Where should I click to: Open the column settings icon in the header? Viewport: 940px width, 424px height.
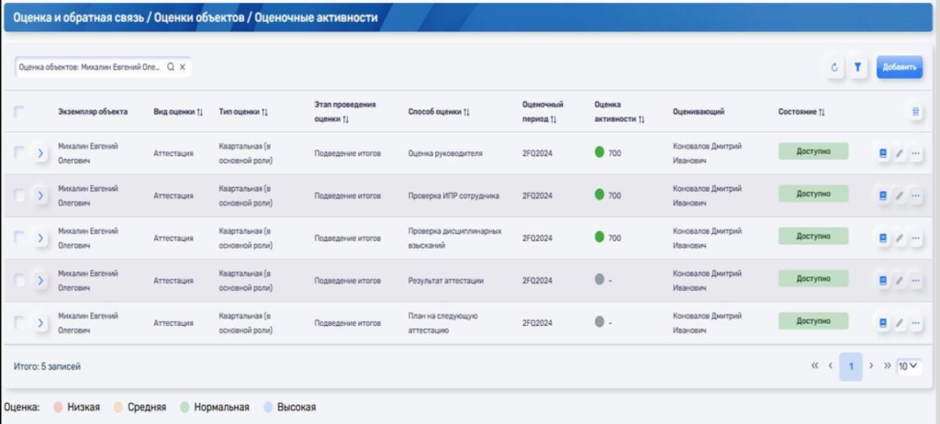915,112
